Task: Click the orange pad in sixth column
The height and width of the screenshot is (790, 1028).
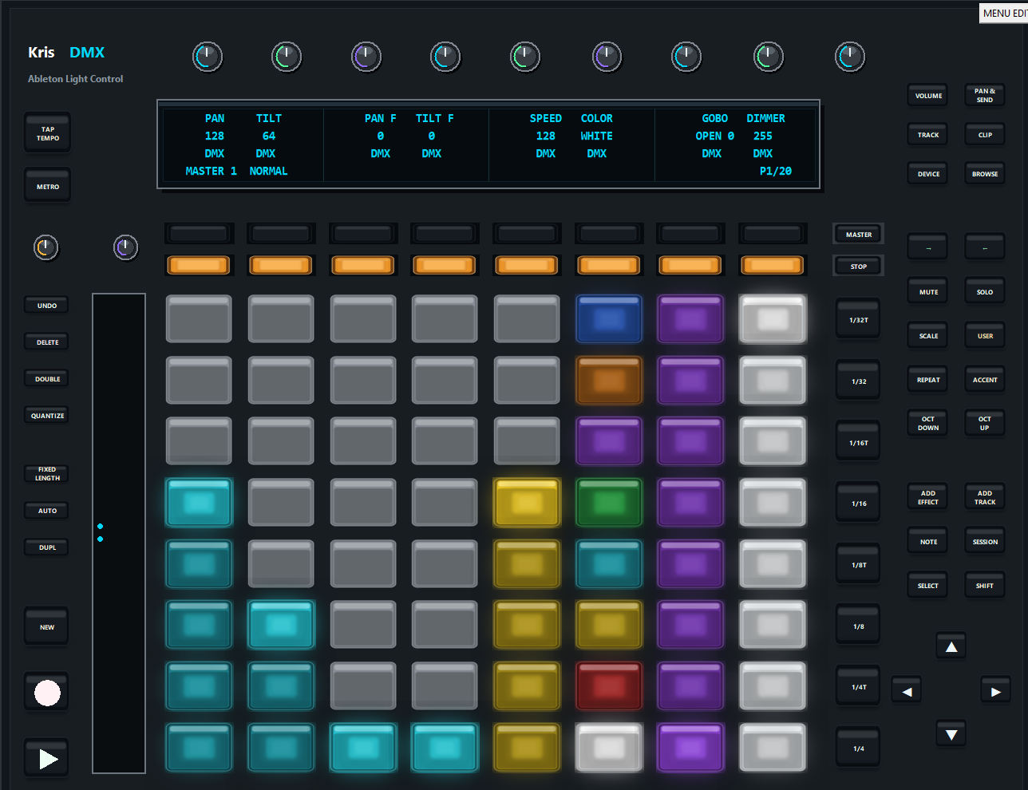Action: click(x=608, y=381)
